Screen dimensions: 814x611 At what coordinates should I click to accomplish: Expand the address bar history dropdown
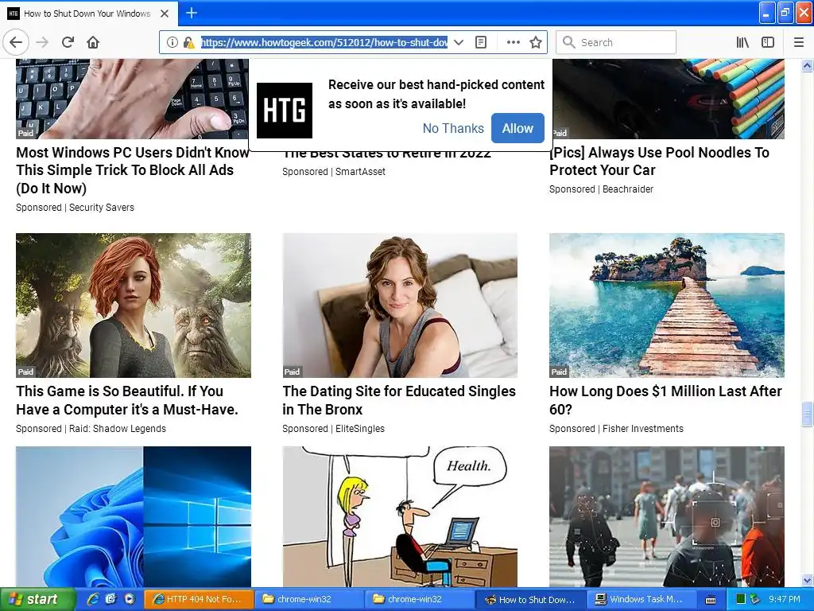tap(459, 42)
